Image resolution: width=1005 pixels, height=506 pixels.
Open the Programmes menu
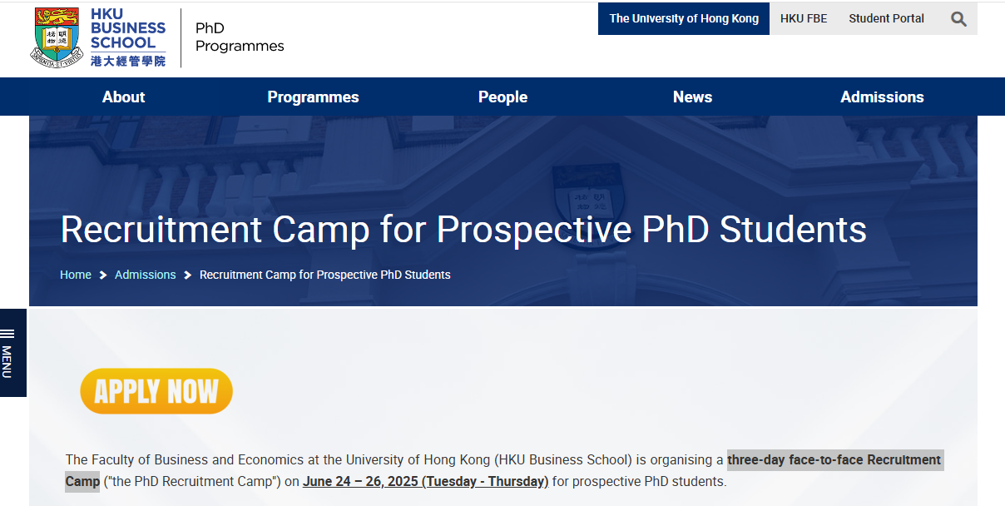pos(313,97)
